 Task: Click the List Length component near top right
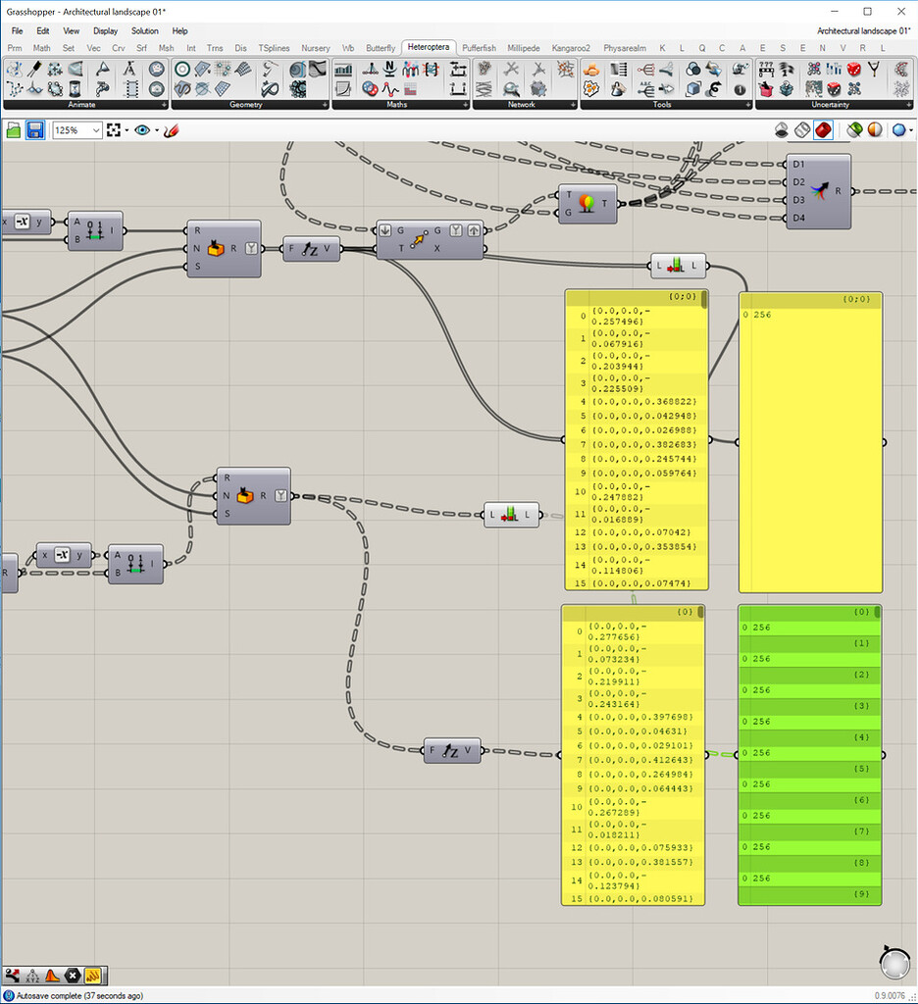[678, 265]
